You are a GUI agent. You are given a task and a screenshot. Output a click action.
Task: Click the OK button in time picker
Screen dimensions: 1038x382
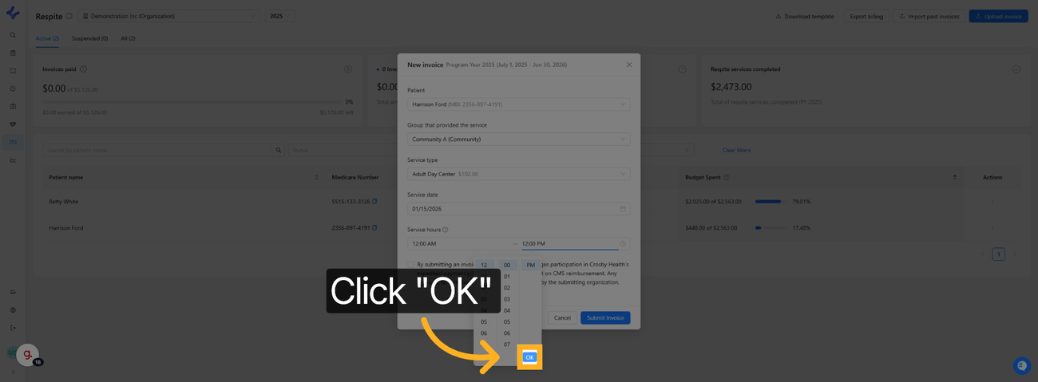[x=529, y=357]
